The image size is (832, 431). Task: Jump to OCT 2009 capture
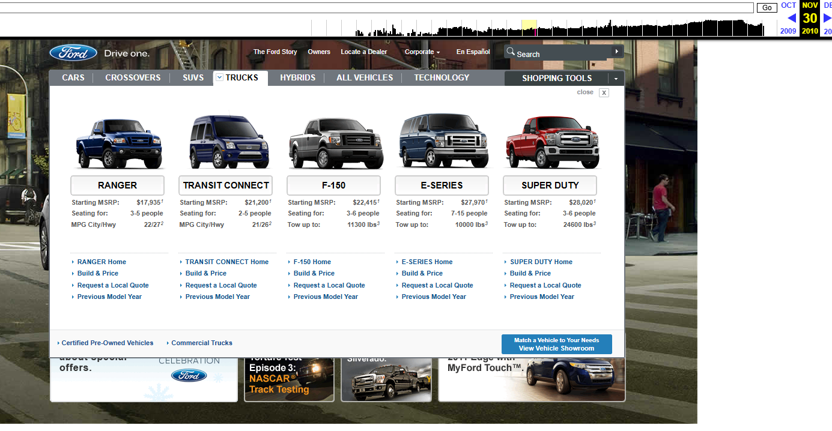[x=788, y=18]
